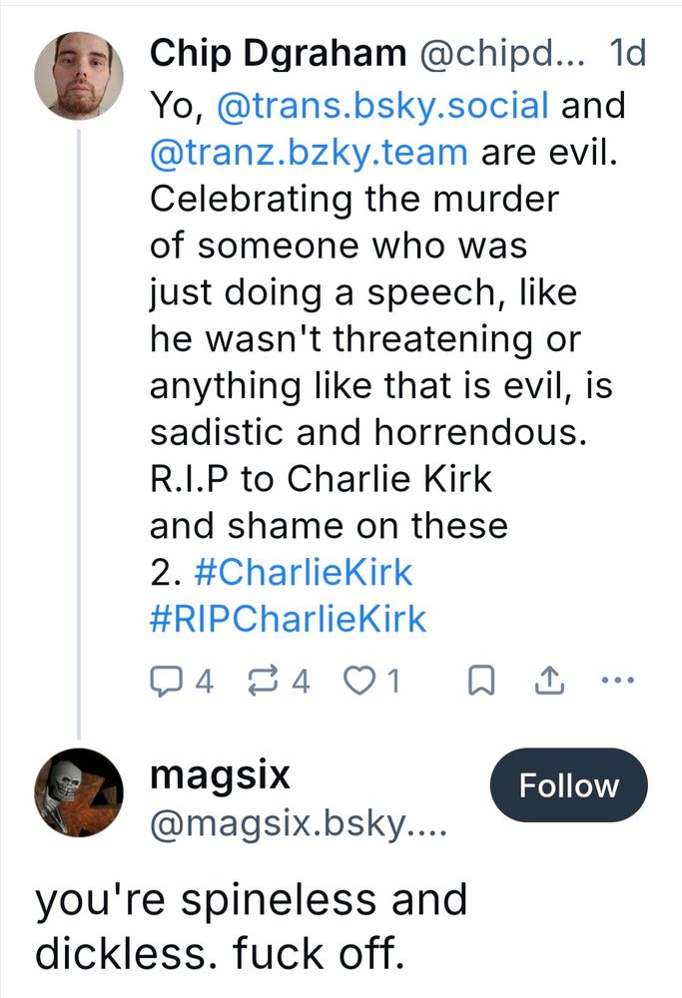Open Chip Dgraham's profile picture

tap(80, 81)
